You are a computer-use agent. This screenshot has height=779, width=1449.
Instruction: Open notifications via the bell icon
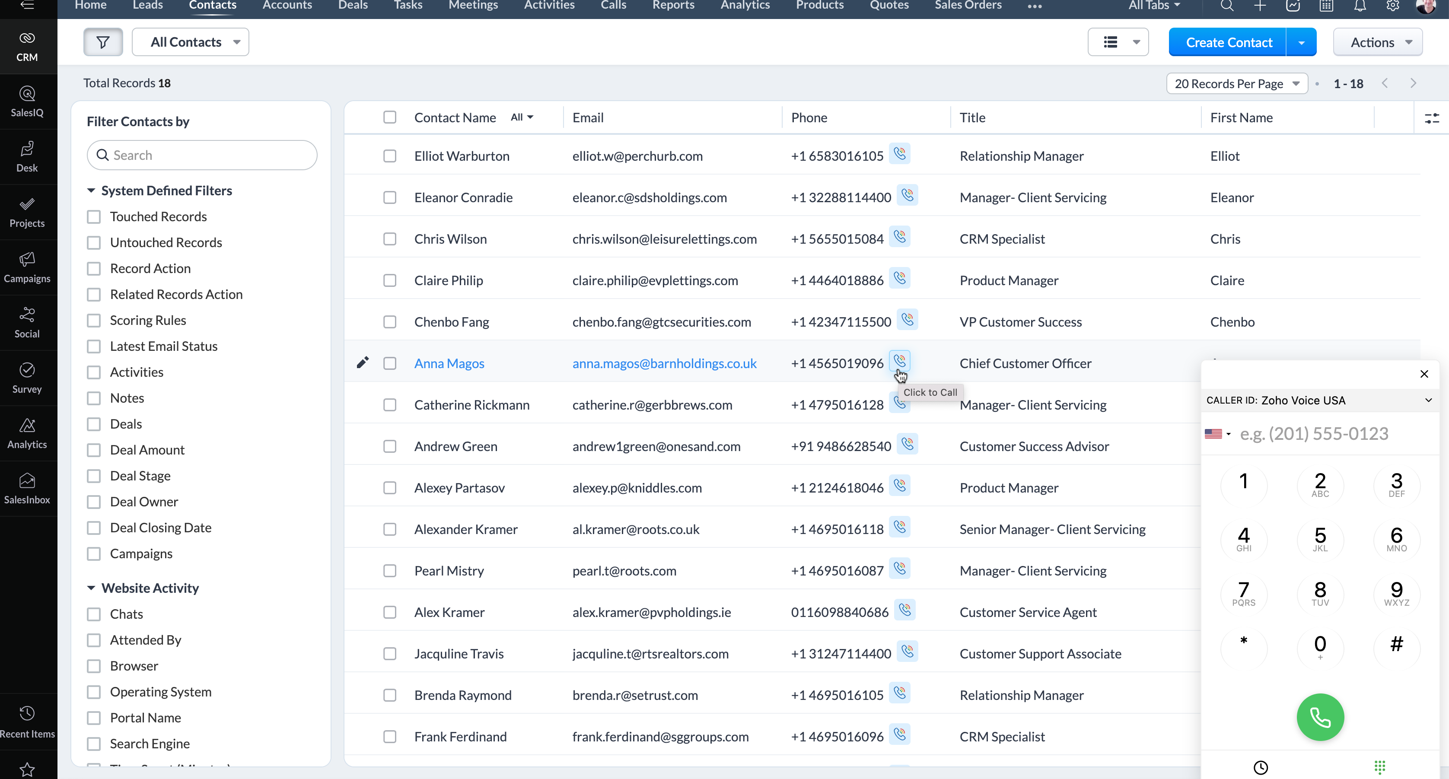pyautogui.click(x=1360, y=6)
